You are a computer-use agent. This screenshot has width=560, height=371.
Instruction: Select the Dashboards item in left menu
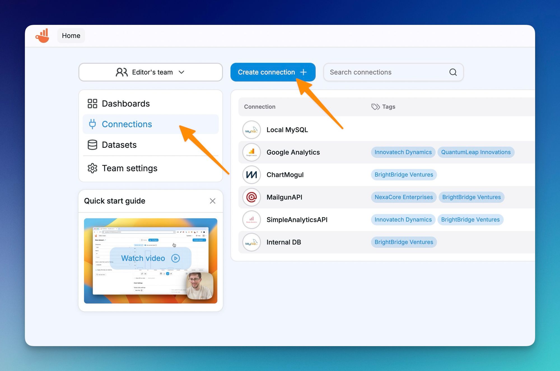126,103
